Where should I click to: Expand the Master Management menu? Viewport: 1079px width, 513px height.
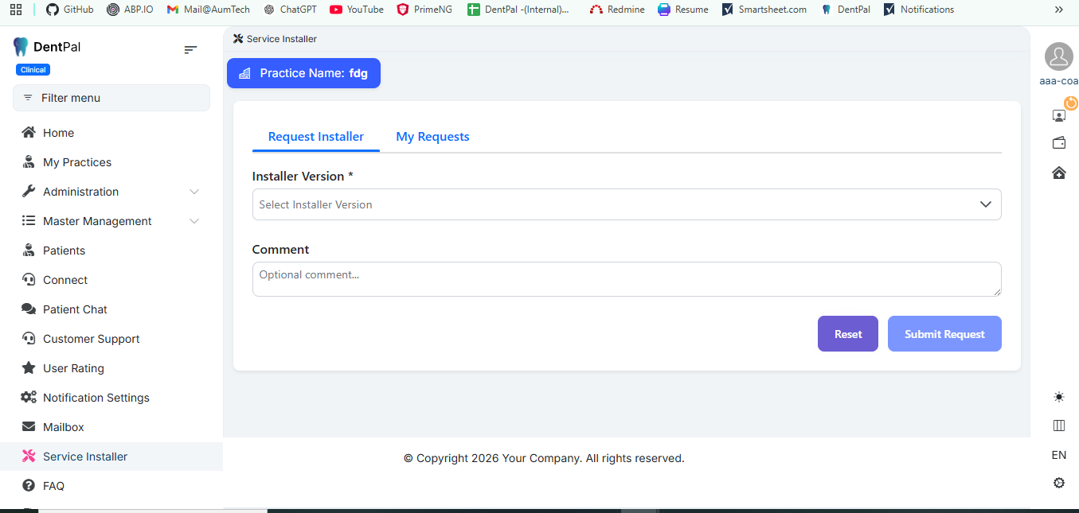111,221
